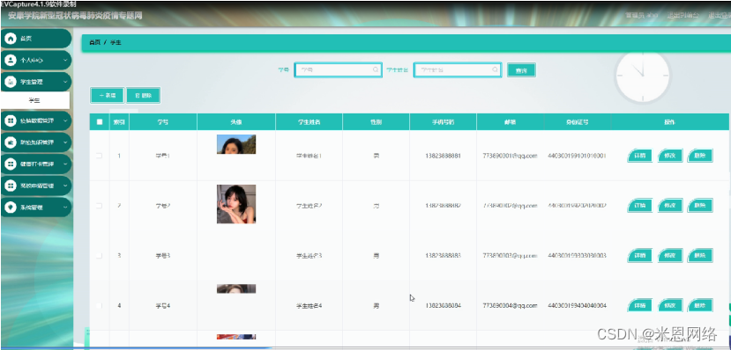
Task: Click the name cell 学生姓名3
Action: tap(310, 256)
